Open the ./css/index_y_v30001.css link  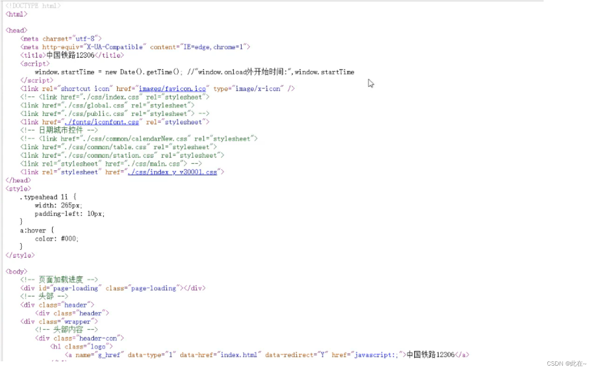[172, 172]
